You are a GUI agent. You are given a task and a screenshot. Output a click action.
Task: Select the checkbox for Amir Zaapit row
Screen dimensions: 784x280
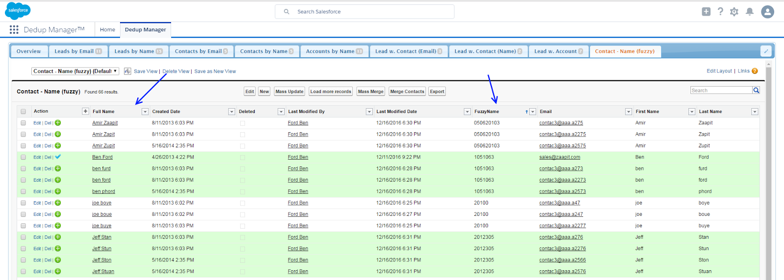(x=23, y=123)
